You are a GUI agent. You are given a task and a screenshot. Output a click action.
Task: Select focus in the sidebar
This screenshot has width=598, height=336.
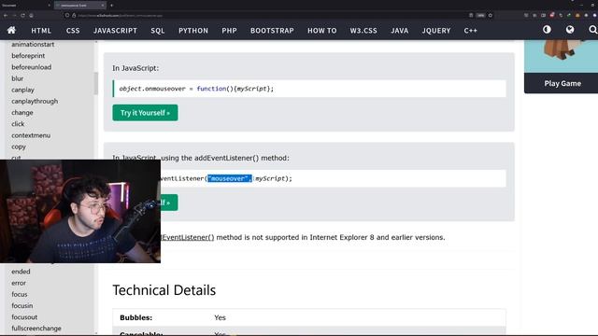click(20, 295)
